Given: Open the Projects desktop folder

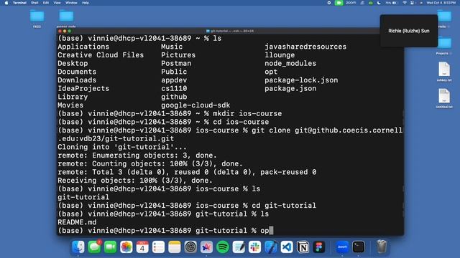Looking at the screenshot, I should (x=444, y=45).
